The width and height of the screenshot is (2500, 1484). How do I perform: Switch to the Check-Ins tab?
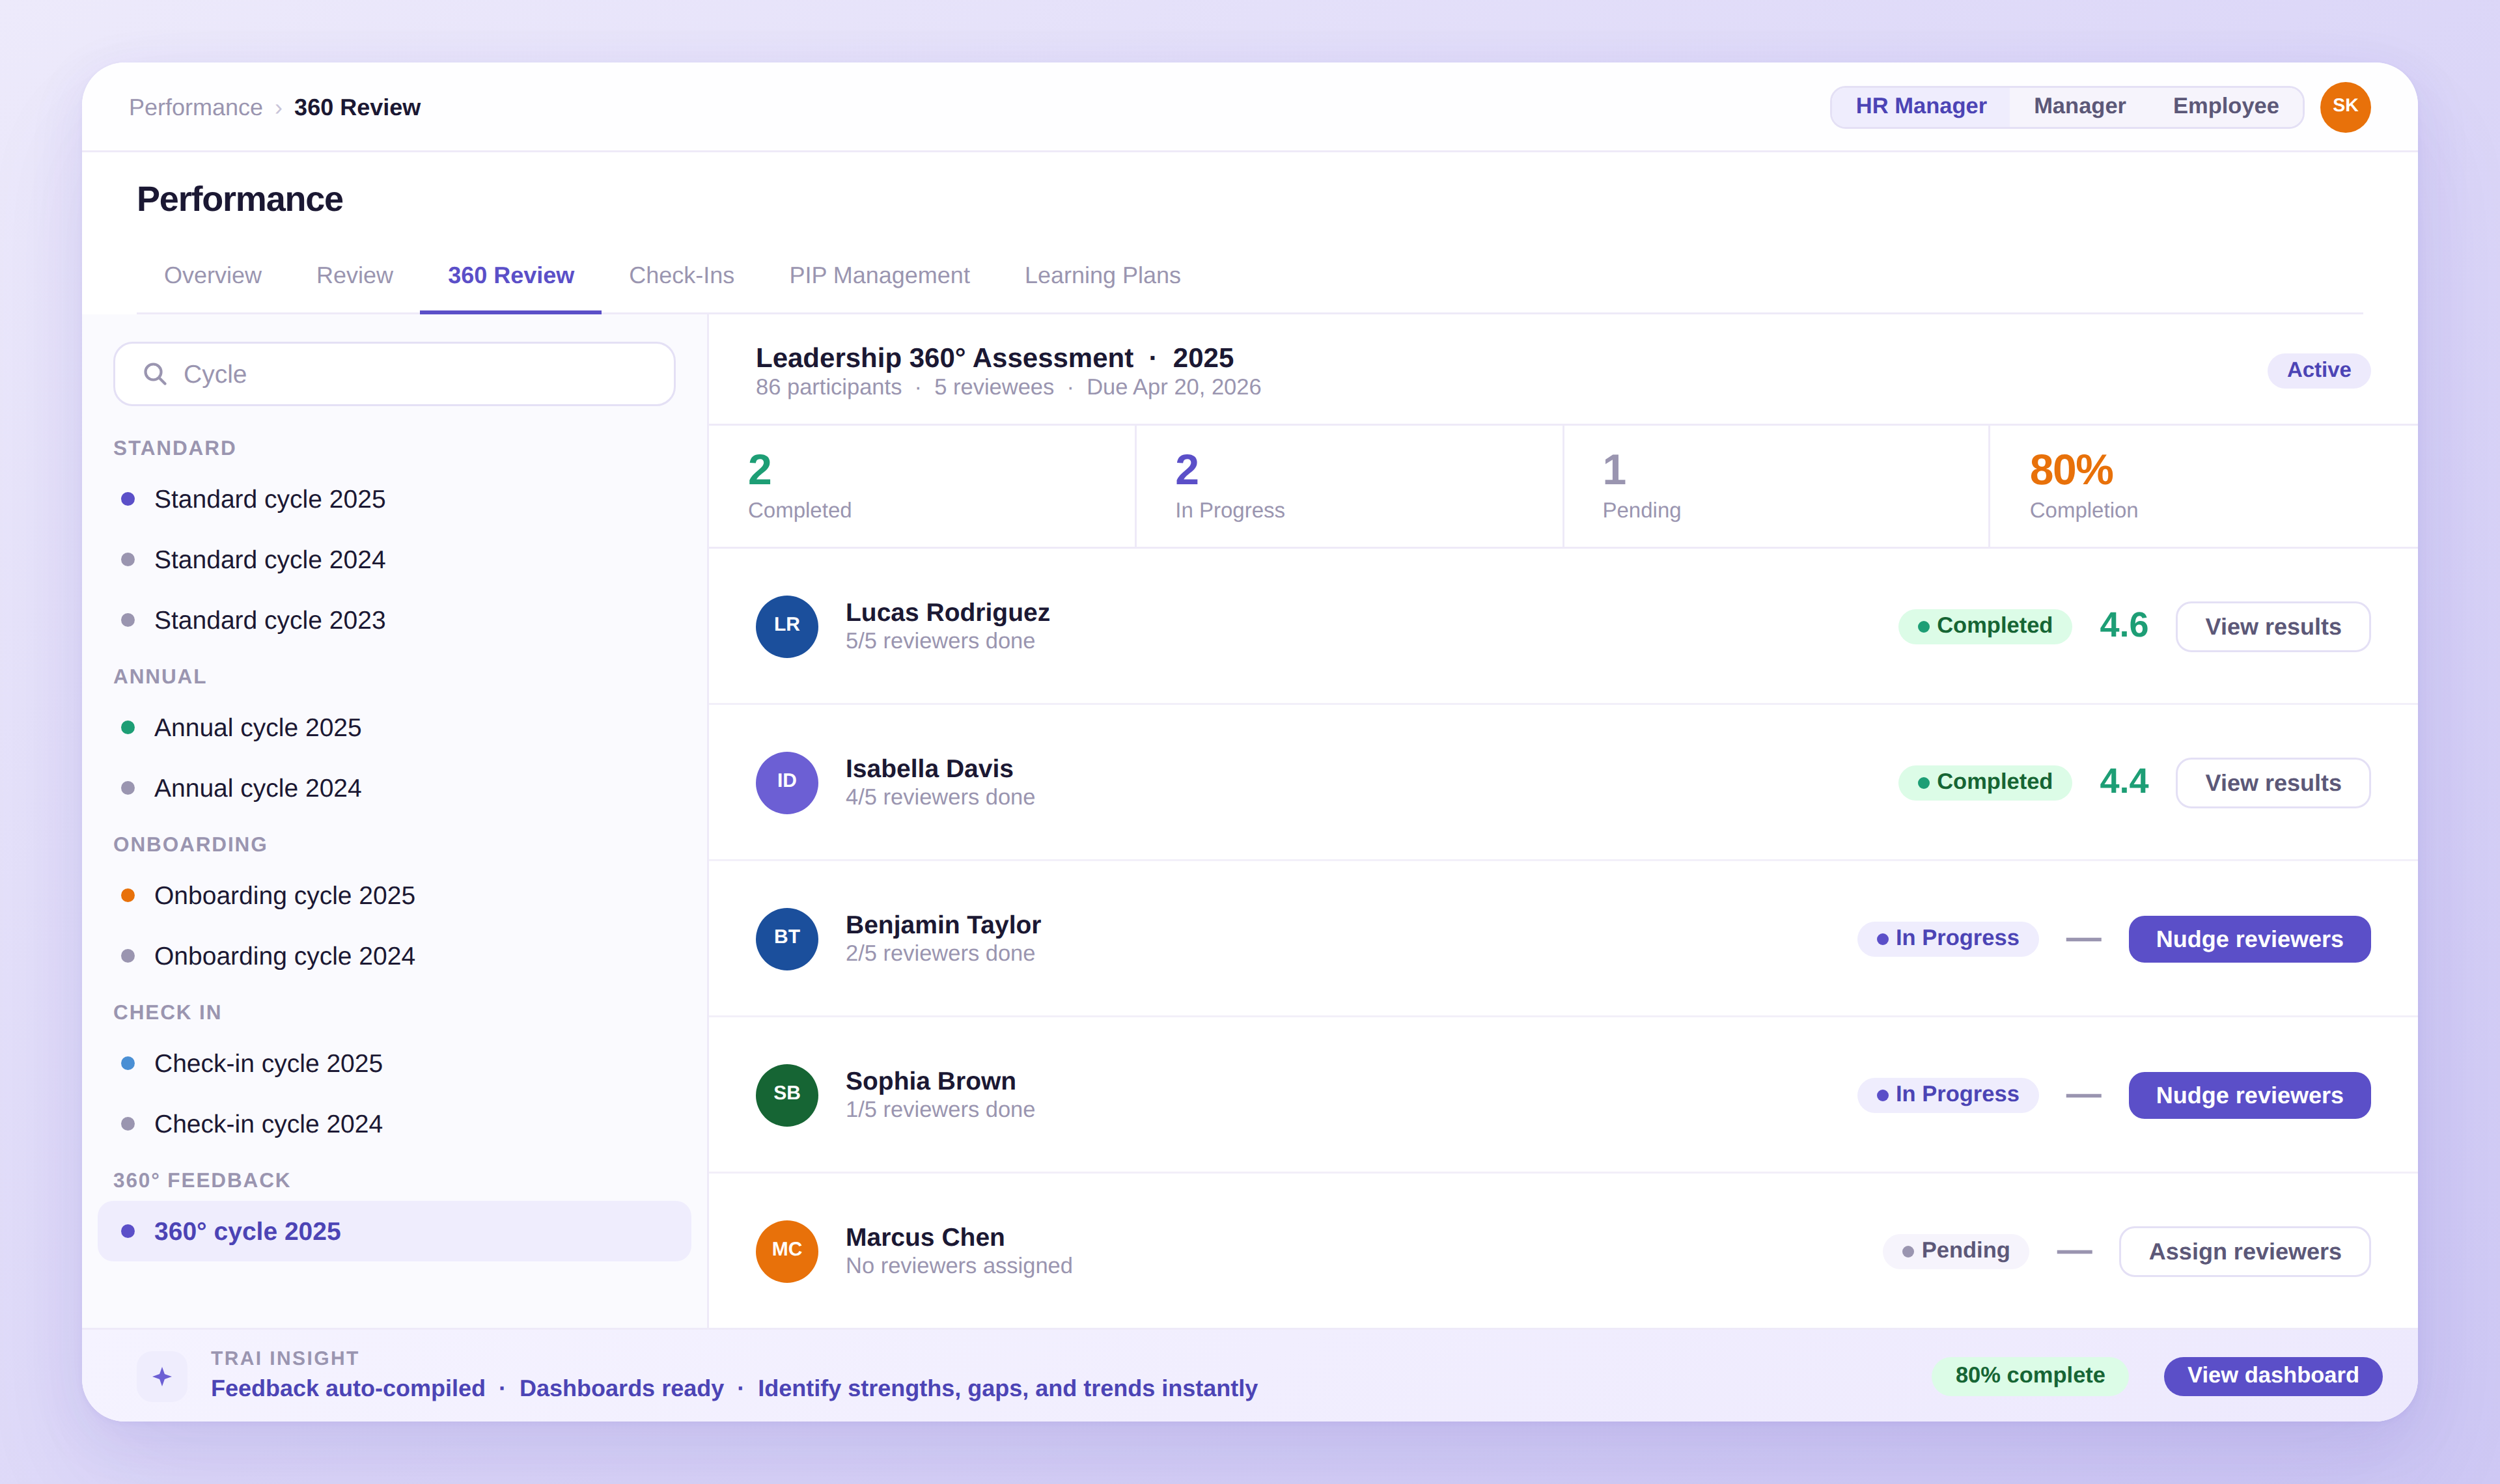click(x=682, y=275)
